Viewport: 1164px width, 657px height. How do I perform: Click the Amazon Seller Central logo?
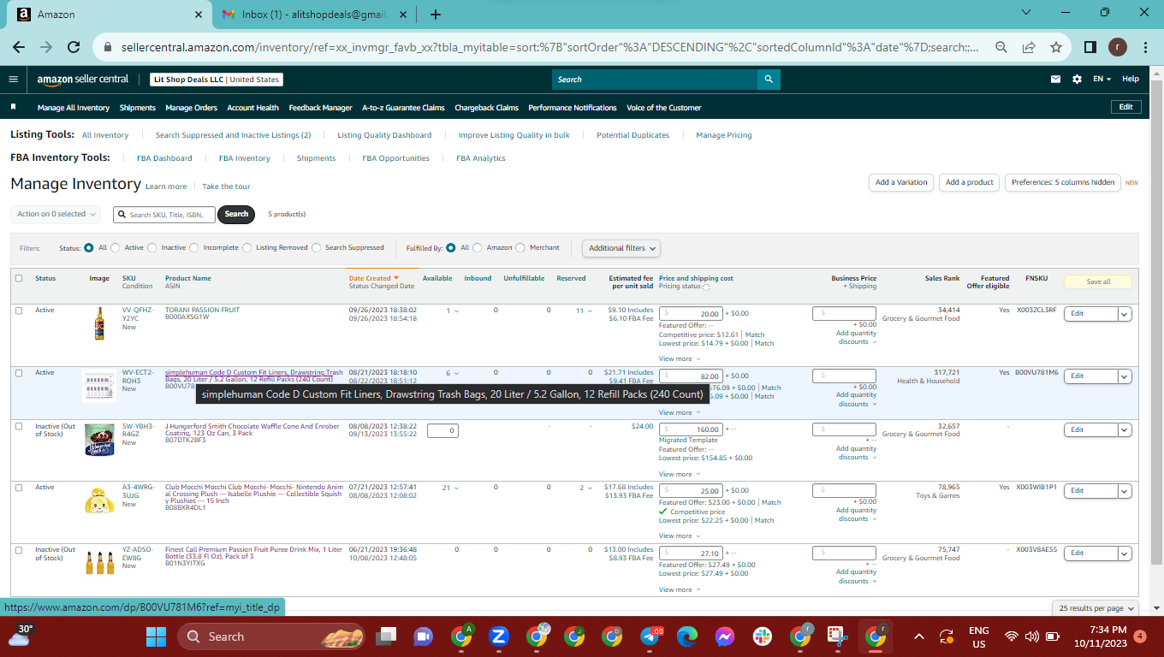coord(82,80)
